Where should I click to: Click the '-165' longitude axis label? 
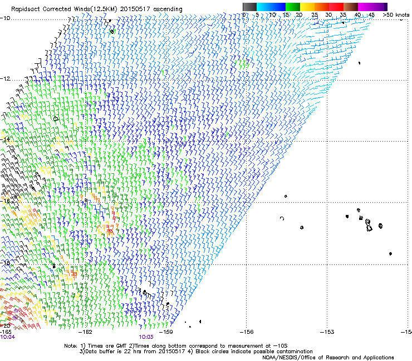[6, 332]
